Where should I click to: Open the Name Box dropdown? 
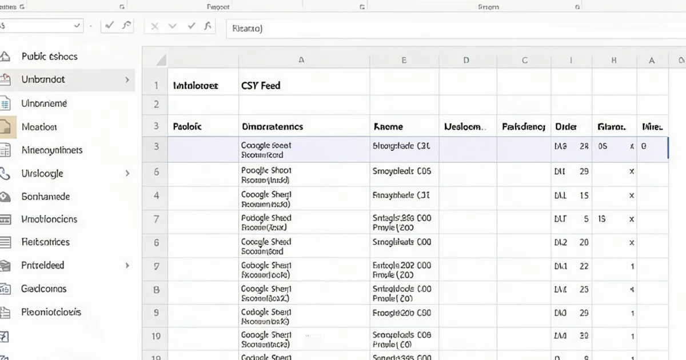coord(76,26)
